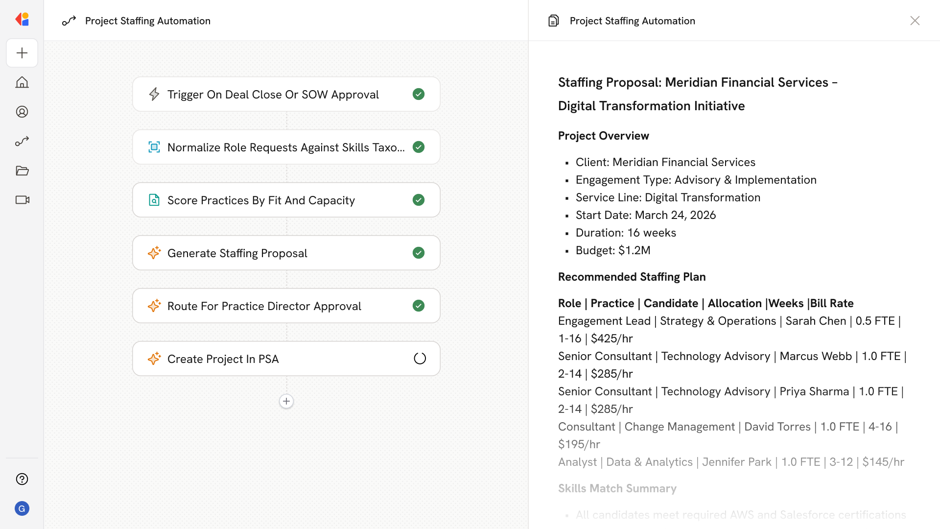Image resolution: width=940 pixels, height=529 pixels.
Task: Click the green check on Score Practices step
Action: 419,200
